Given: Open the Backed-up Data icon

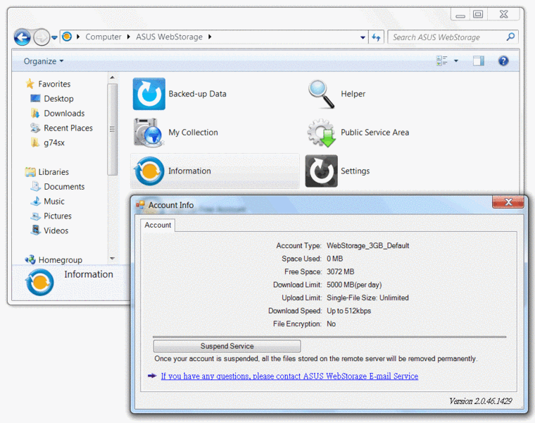Looking at the screenshot, I should tap(149, 94).
